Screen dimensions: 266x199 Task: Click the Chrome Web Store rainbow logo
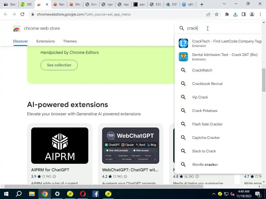(17, 29)
